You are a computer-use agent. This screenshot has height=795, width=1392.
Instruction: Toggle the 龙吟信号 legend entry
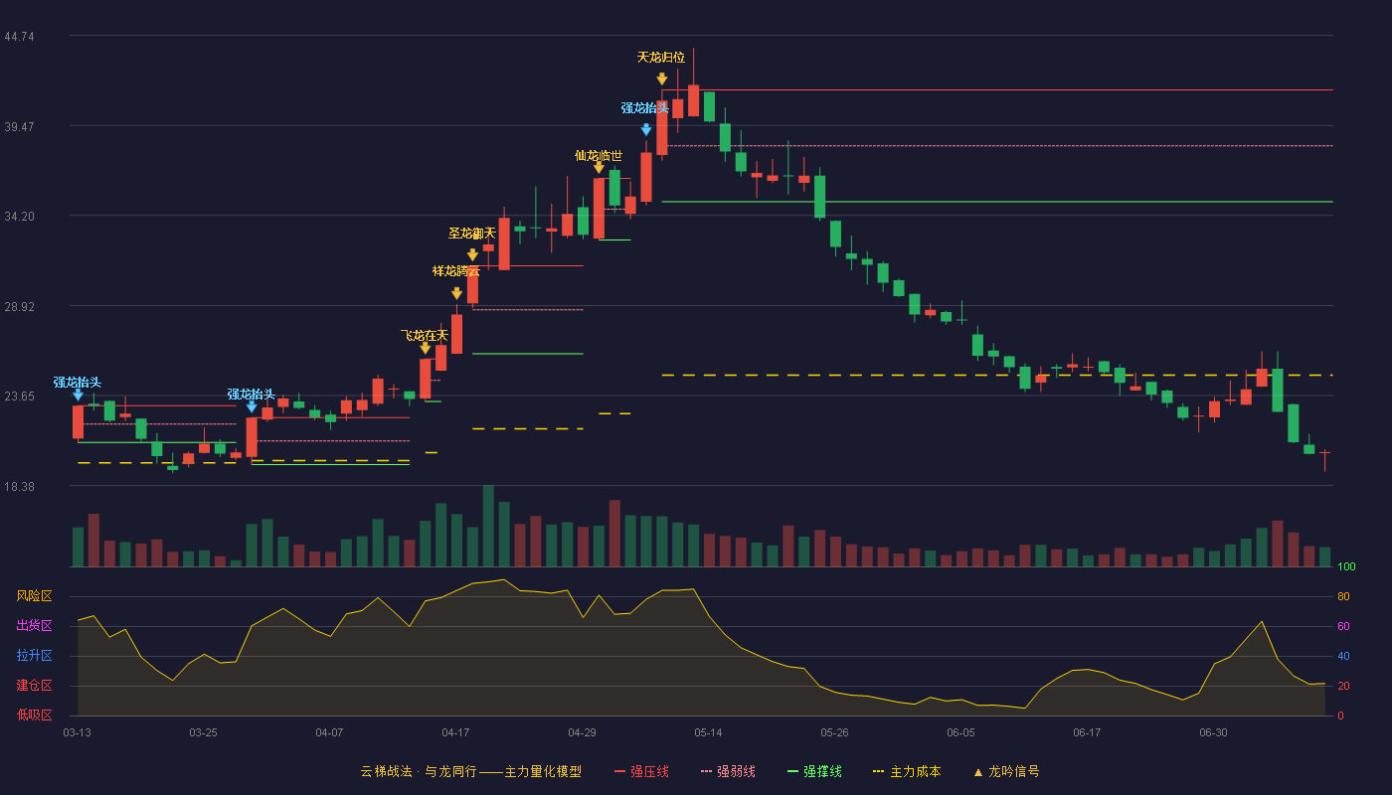(1006, 771)
